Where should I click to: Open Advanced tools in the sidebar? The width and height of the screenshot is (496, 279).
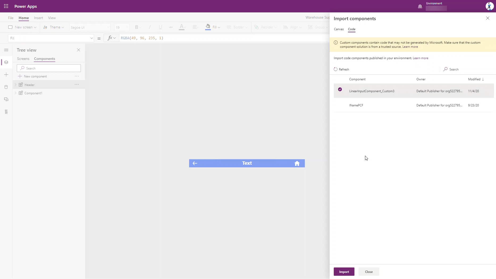click(x=6, y=112)
